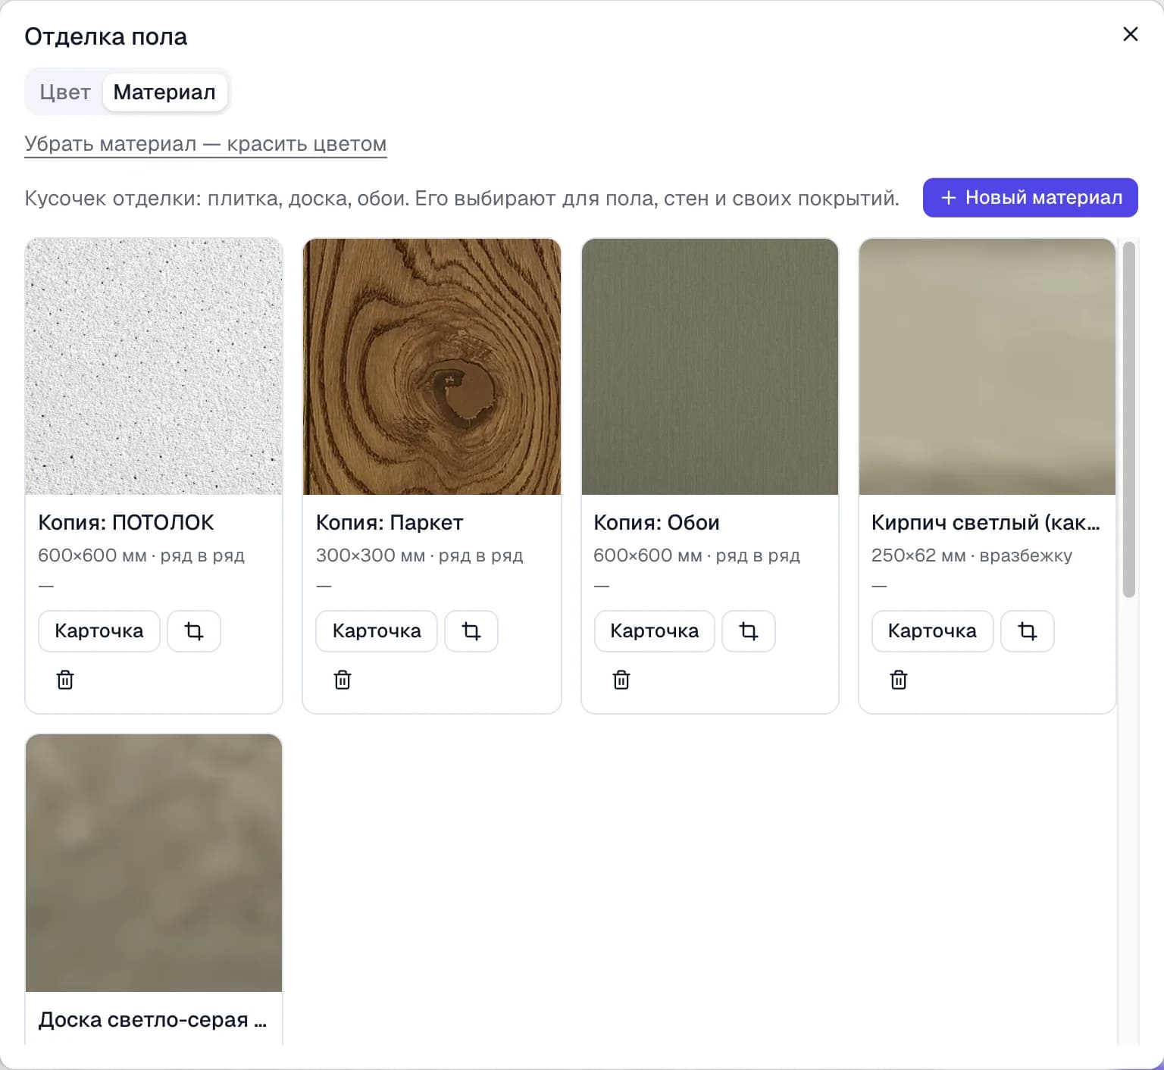Pick the white ПОТОЛОК texture thumbnail
1164x1070 pixels.
click(x=154, y=367)
